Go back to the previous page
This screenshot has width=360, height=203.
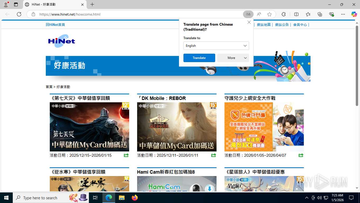[7, 14]
